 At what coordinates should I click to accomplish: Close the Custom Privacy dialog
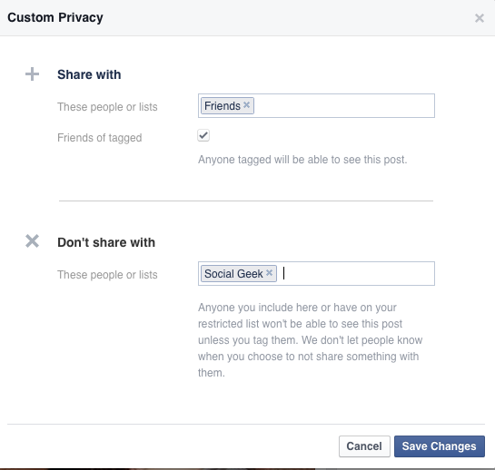[x=480, y=18]
